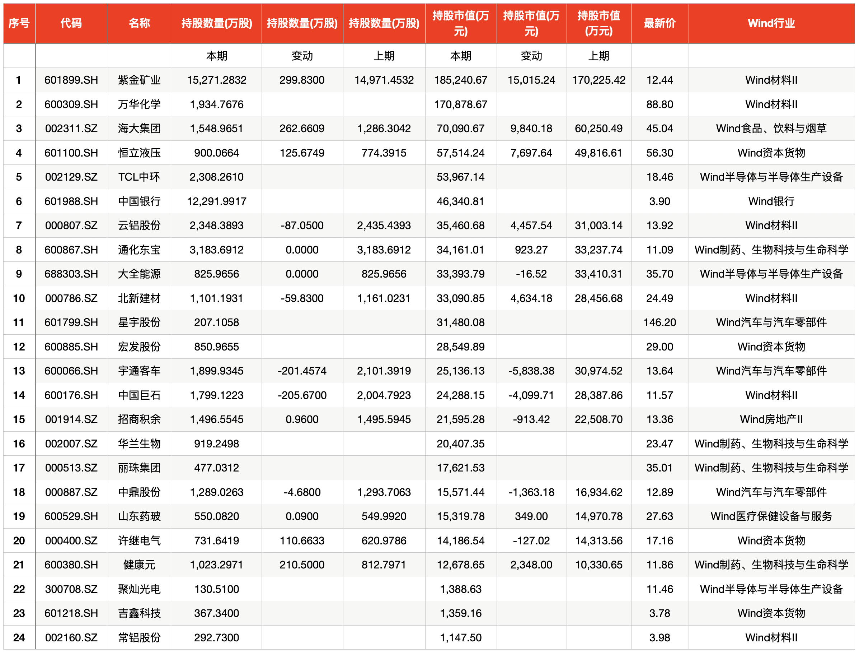Select the 万华化学 name cell
The height and width of the screenshot is (655, 859).
[x=140, y=104]
